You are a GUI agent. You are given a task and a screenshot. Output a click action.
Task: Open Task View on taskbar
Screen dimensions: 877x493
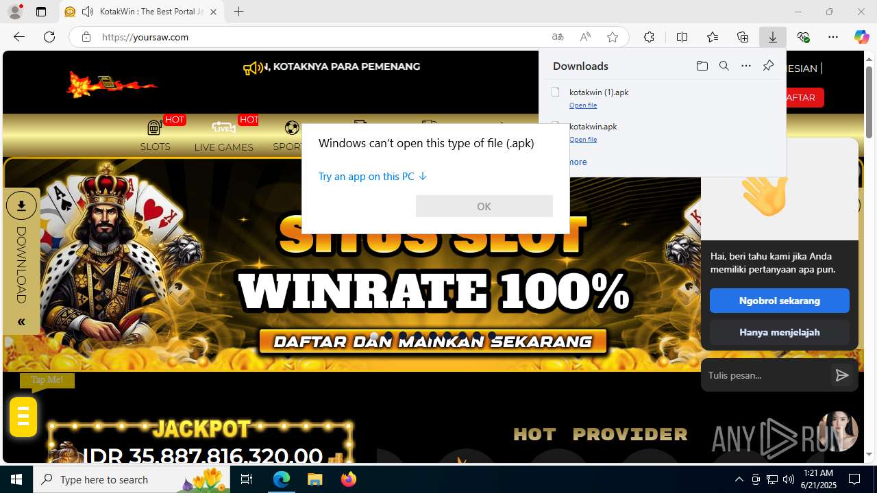[247, 479]
